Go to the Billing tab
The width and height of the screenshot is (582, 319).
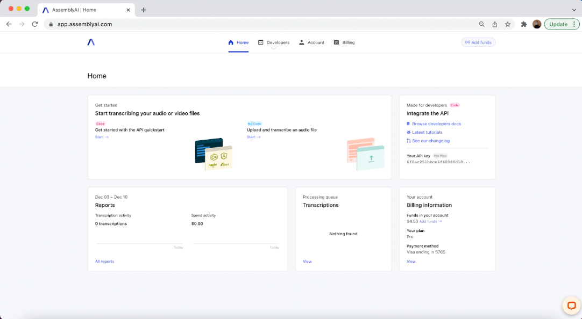click(344, 42)
